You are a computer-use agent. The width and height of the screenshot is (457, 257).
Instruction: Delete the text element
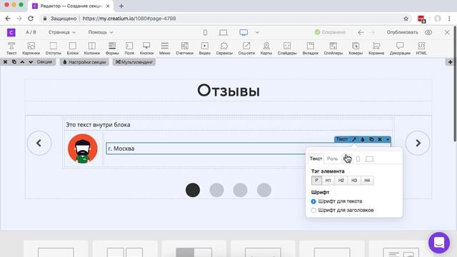(x=380, y=139)
